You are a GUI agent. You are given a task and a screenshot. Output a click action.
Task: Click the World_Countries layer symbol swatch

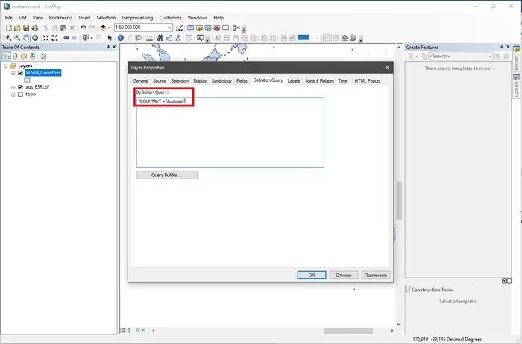[x=28, y=80]
